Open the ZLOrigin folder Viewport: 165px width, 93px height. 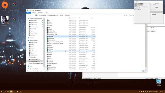coord(50,26)
